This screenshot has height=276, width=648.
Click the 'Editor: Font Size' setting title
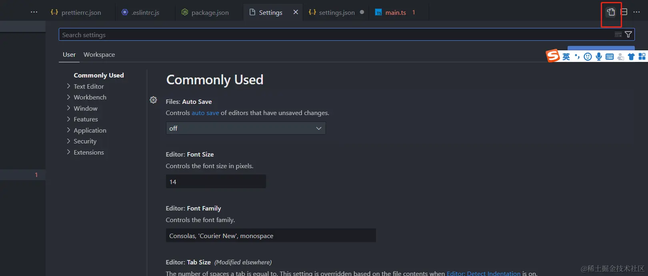pyautogui.click(x=190, y=155)
